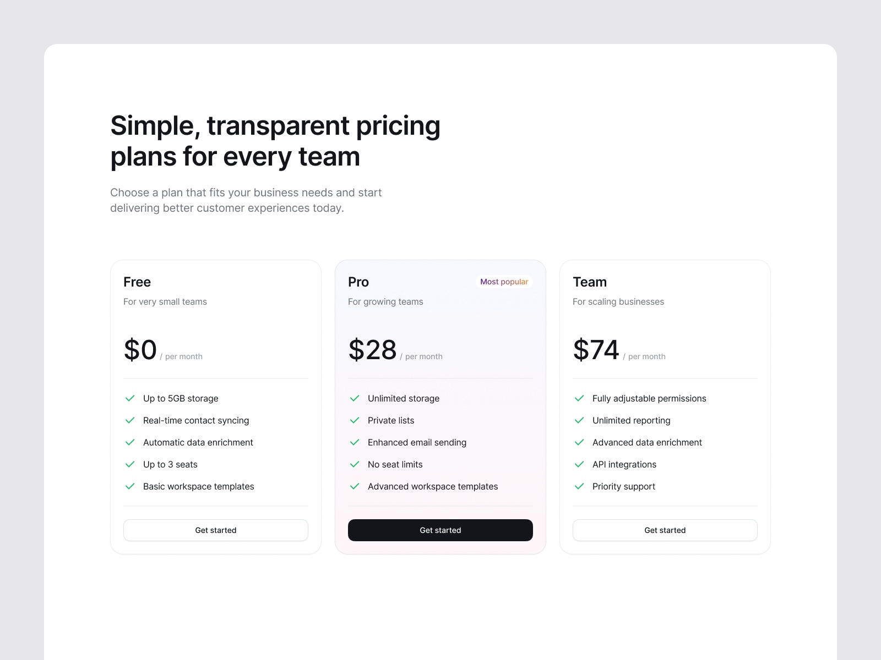This screenshot has height=660, width=881.
Task: Click the checkmark beside Basic workspace templates
Action: tap(130, 486)
